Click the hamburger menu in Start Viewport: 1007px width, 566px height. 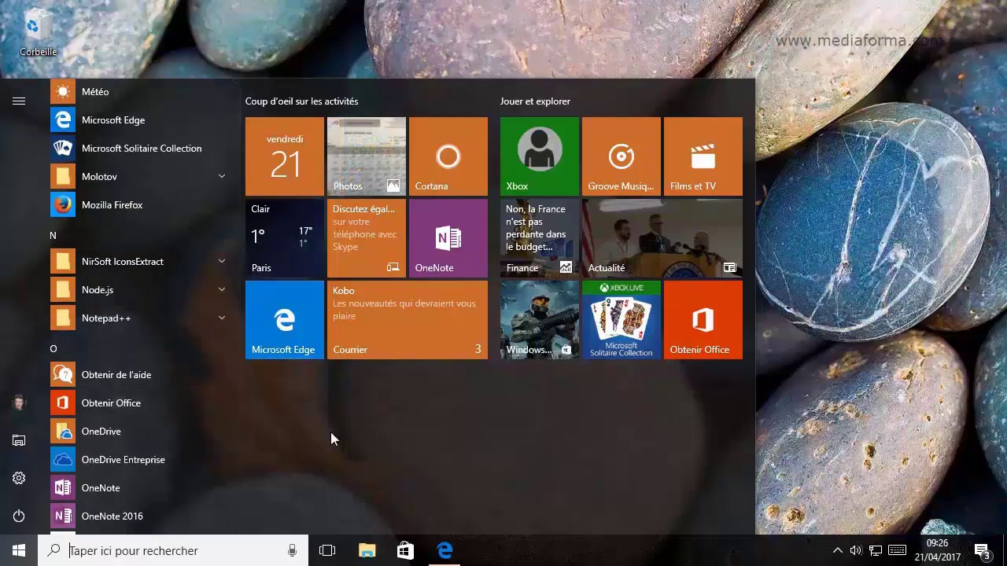coord(19,101)
